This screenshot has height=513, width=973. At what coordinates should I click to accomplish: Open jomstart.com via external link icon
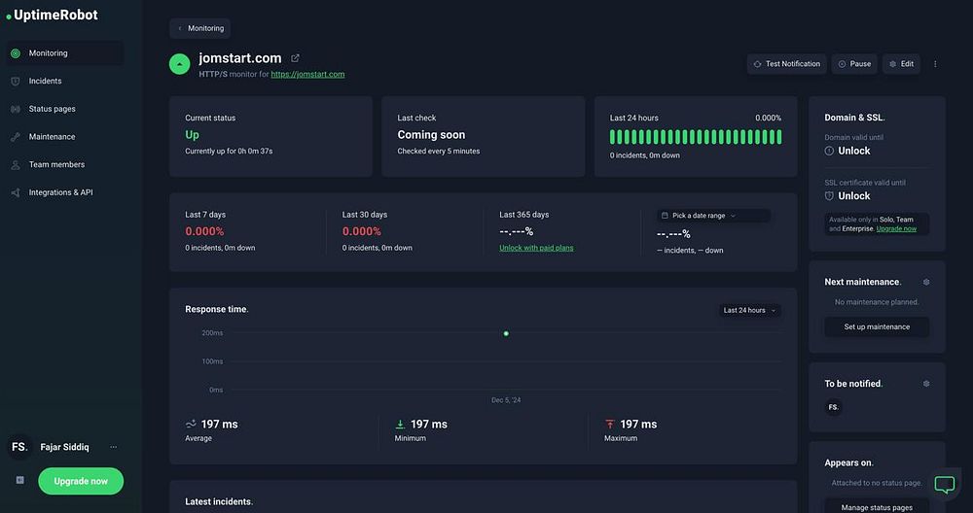[296, 58]
